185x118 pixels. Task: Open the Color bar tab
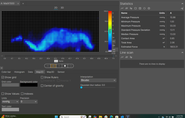[6, 72]
